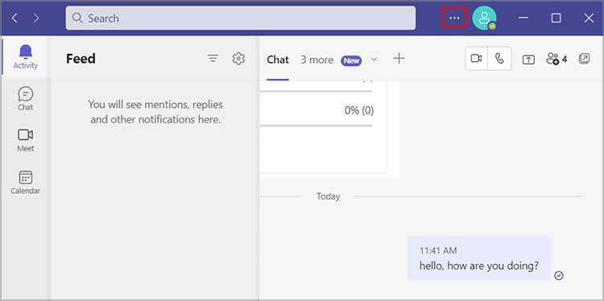Open Feed settings gear
This screenshot has width=604, height=301.
tap(239, 59)
